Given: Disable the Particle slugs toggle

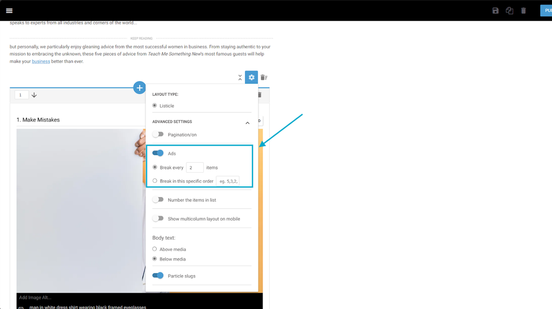Looking at the screenshot, I should (158, 276).
